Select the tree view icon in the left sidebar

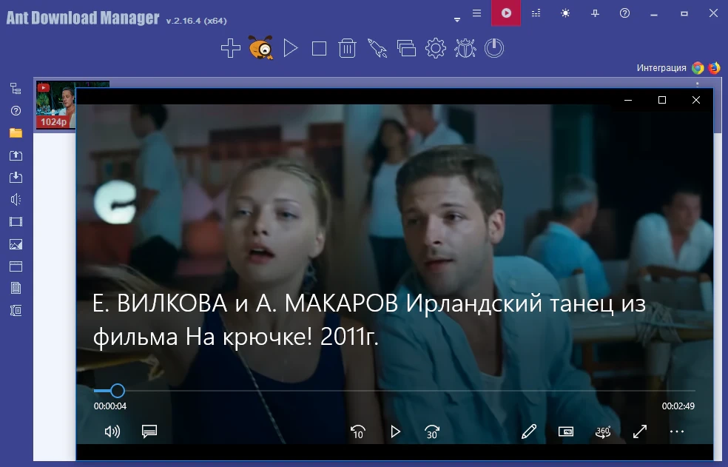[x=16, y=88]
